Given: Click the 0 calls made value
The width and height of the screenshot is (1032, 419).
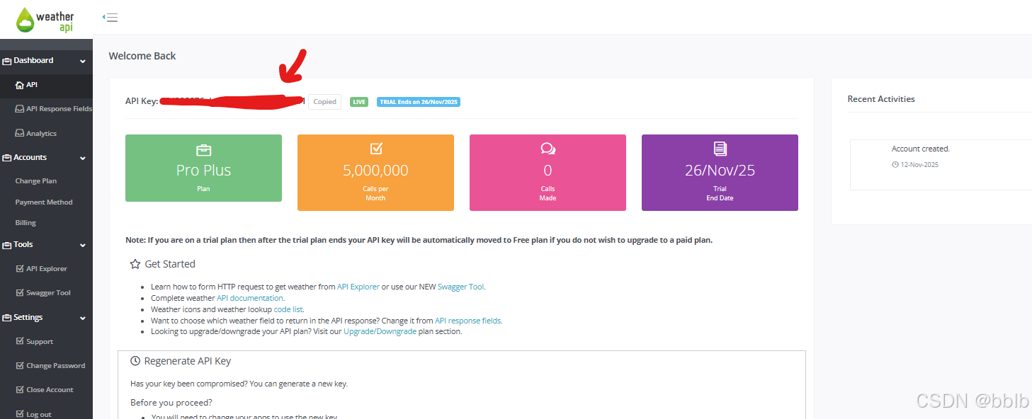Looking at the screenshot, I should coord(548,171).
